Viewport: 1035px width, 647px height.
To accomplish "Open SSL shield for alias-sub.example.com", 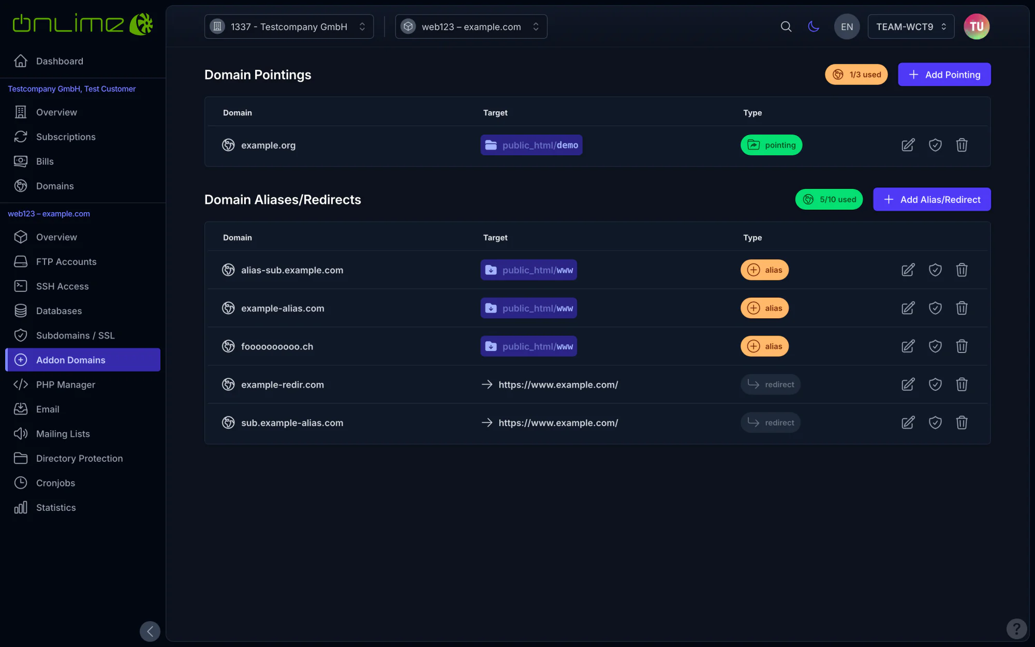I will point(935,270).
